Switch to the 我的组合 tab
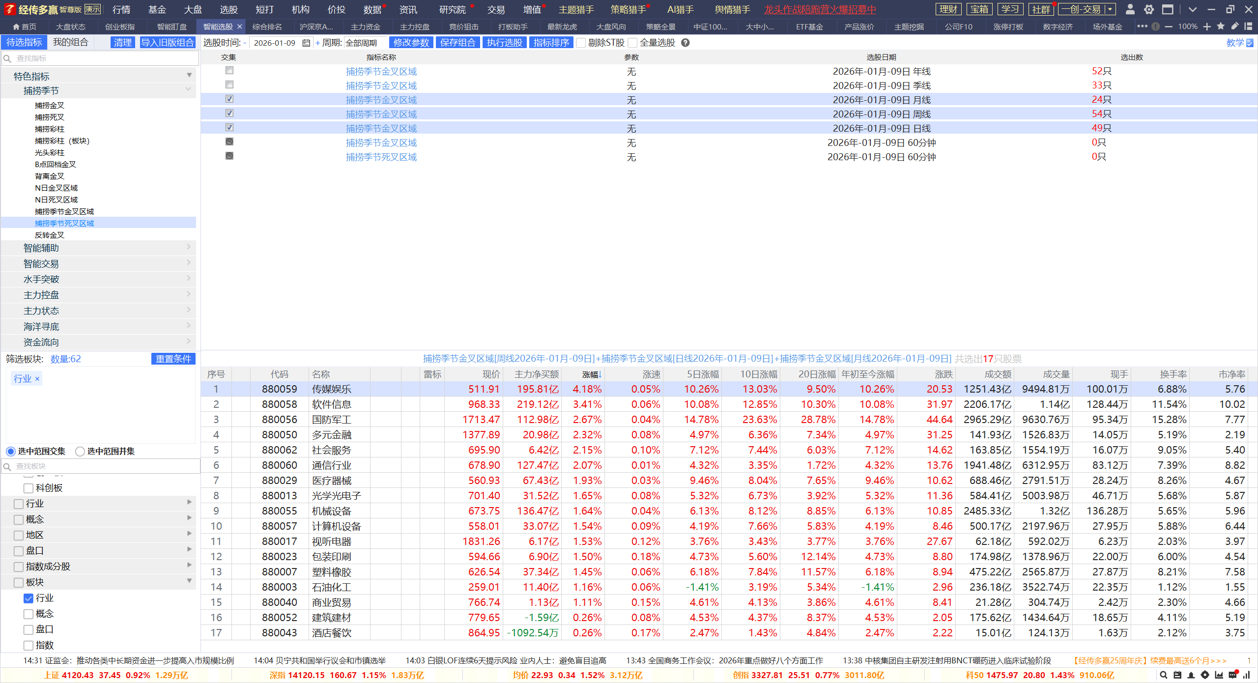This screenshot has width=1258, height=683. (x=70, y=42)
